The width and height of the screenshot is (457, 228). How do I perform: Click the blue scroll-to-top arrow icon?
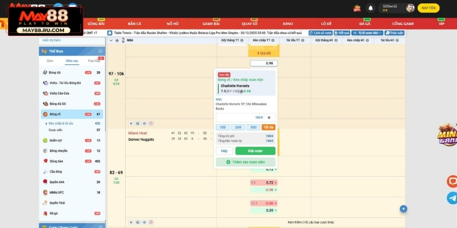pos(404,210)
